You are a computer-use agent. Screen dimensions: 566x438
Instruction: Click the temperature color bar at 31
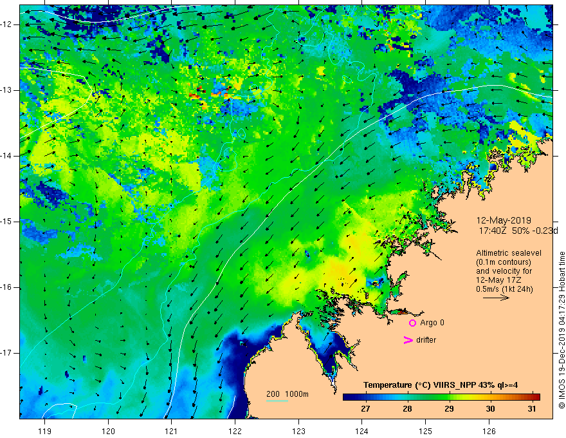tap(532, 397)
